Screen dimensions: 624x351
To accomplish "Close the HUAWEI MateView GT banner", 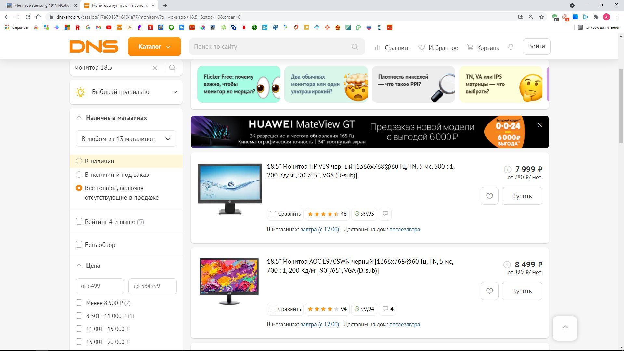I will pyautogui.click(x=540, y=125).
